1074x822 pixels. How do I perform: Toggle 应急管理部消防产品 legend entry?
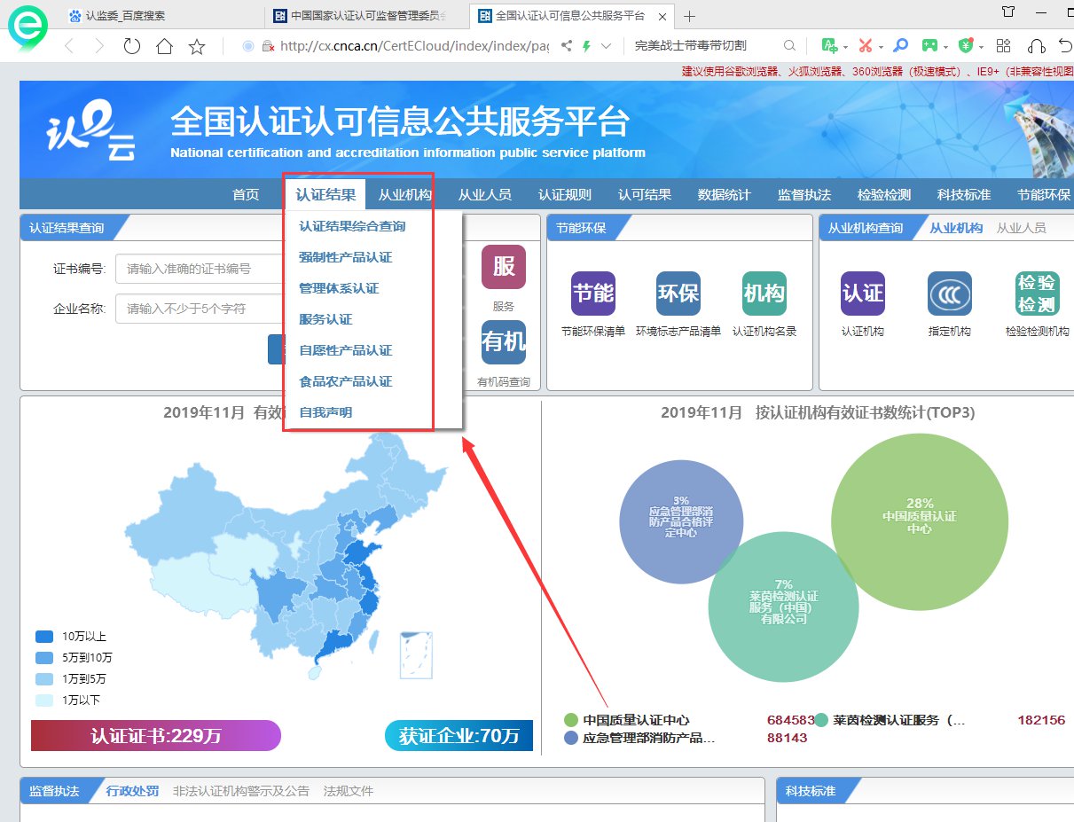(647, 738)
